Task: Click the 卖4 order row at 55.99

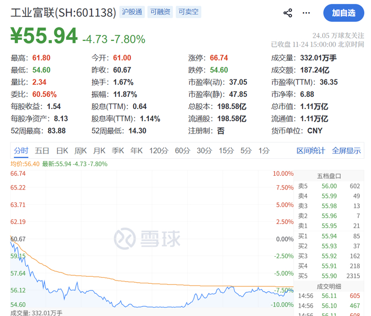Action: (329, 196)
